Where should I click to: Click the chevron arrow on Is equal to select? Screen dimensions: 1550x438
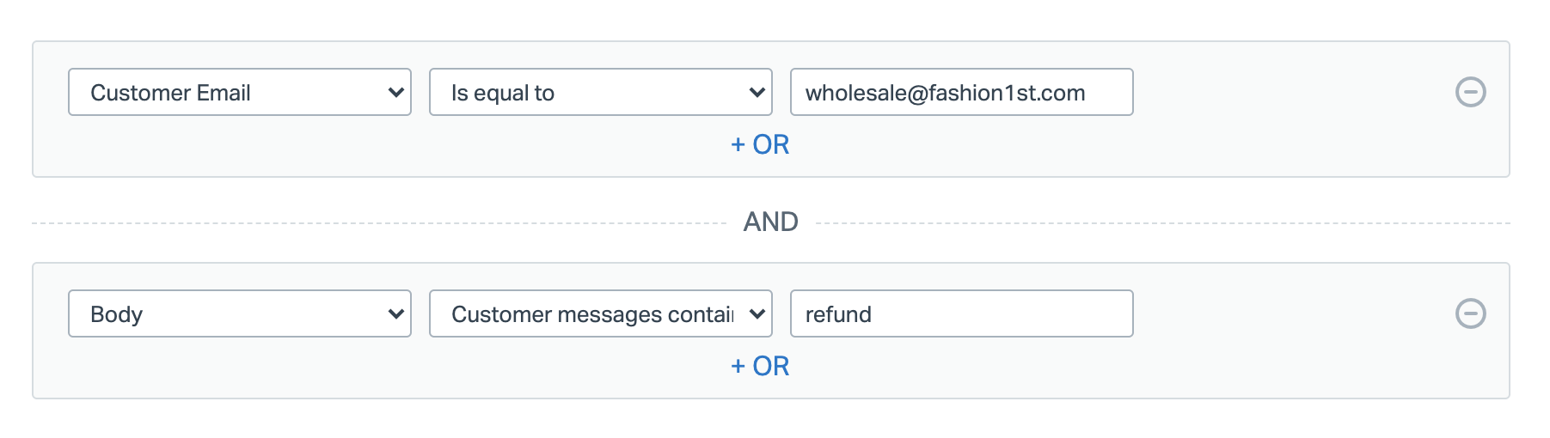(x=757, y=92)
